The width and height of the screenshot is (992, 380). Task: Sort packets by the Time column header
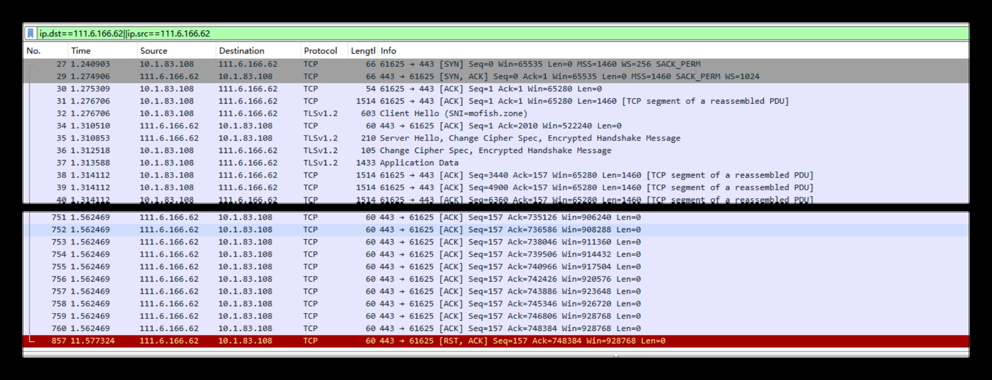click(81, 50)
